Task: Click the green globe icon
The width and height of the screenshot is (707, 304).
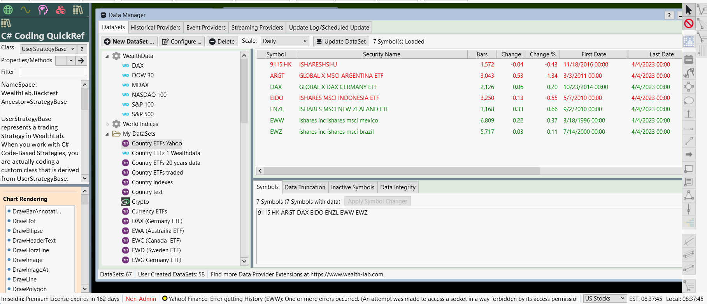Action: click(x=8, y=10)
